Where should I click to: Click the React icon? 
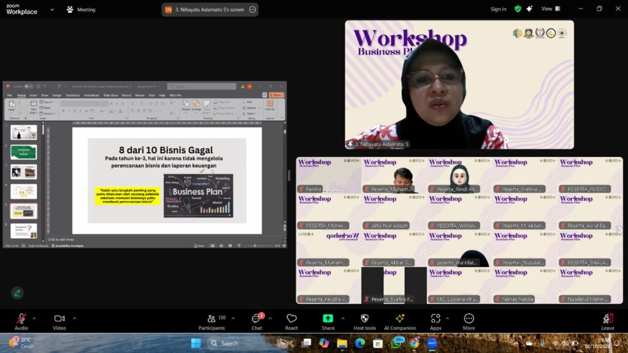(x=291, y=321)
